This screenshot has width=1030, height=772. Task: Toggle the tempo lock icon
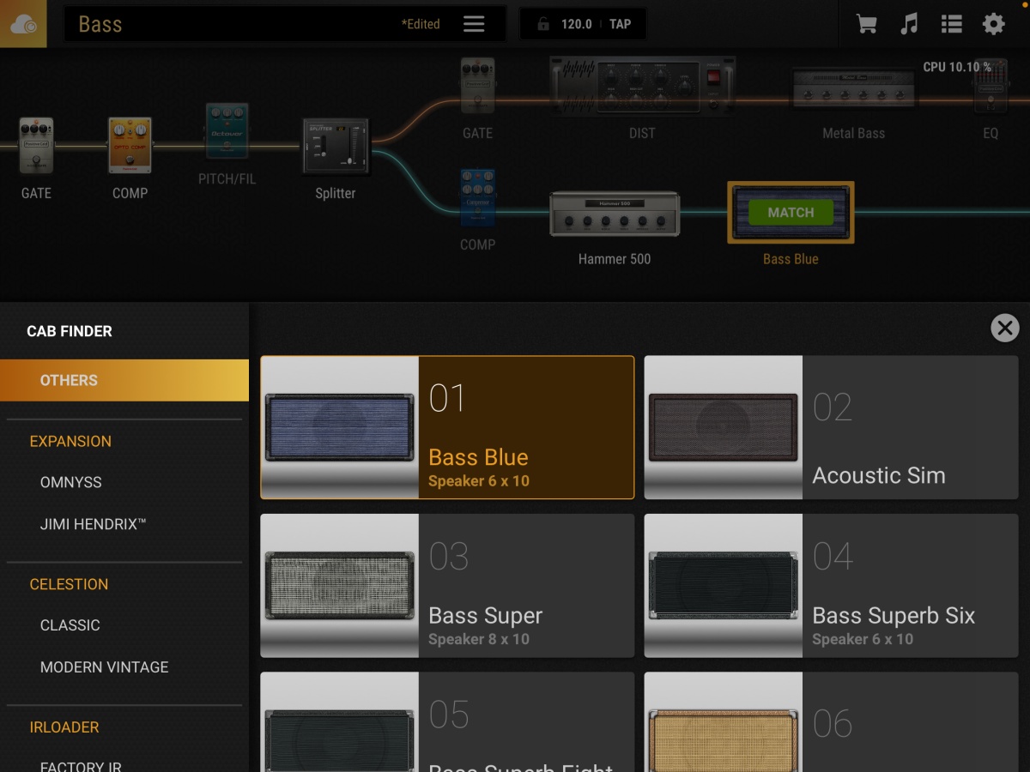(542, 24)
